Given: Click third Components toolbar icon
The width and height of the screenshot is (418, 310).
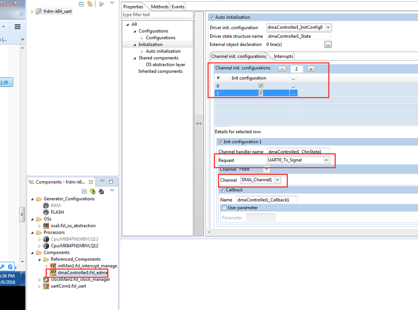Looking at the screenshot, I should click(x=101, y=192).
